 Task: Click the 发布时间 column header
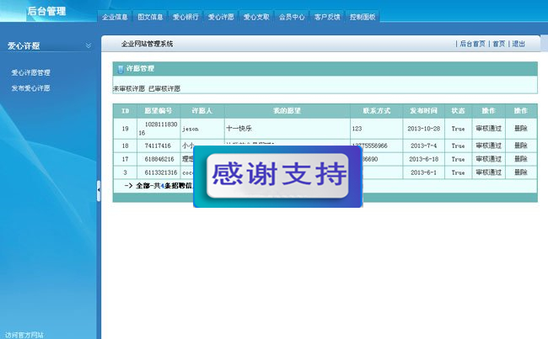coord(423,111)
